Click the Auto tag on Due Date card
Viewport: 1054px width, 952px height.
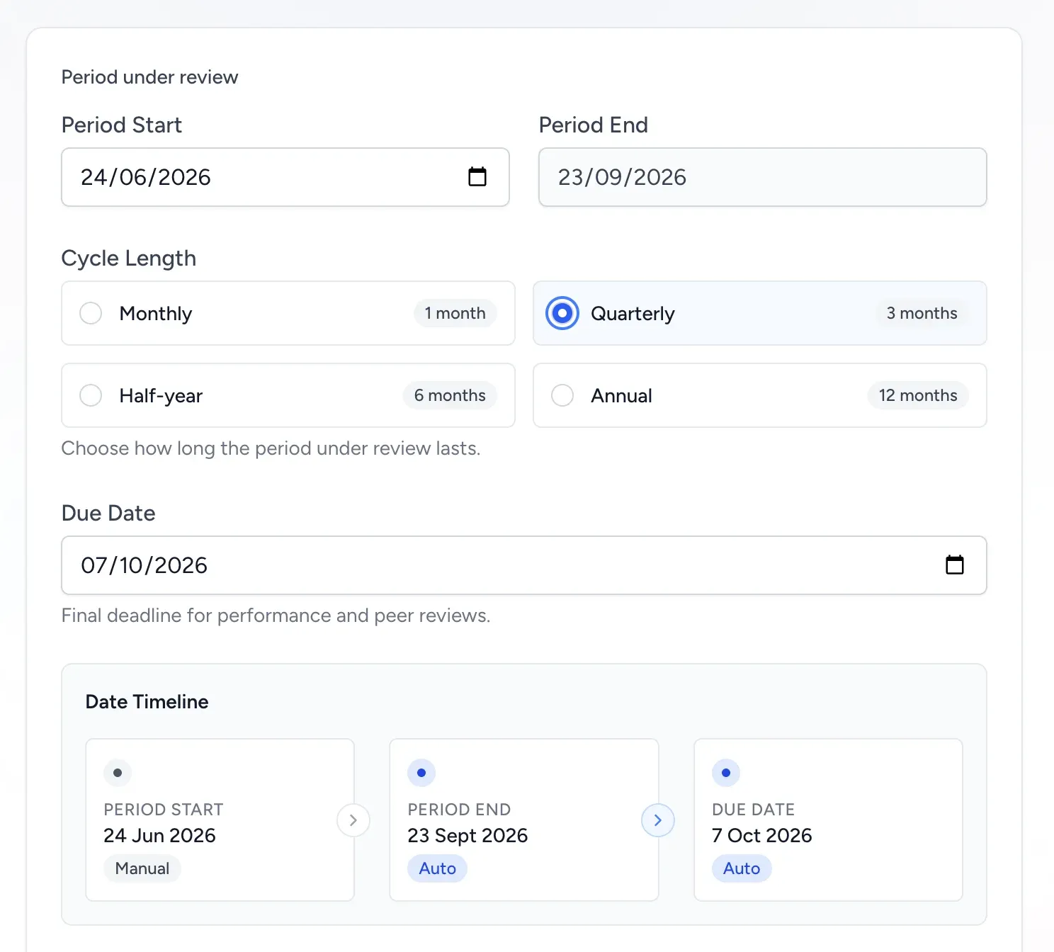(742, 868)
